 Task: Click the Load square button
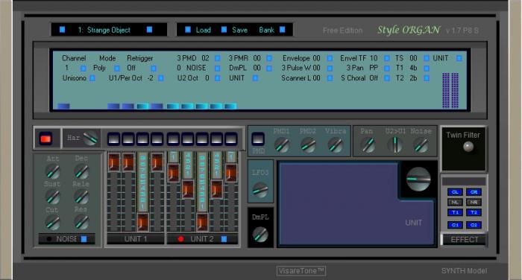pyautogui.click(x=188, y=30)
